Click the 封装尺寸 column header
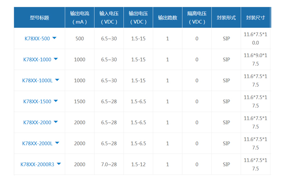283x181 pixels. [x=256, y=17]
